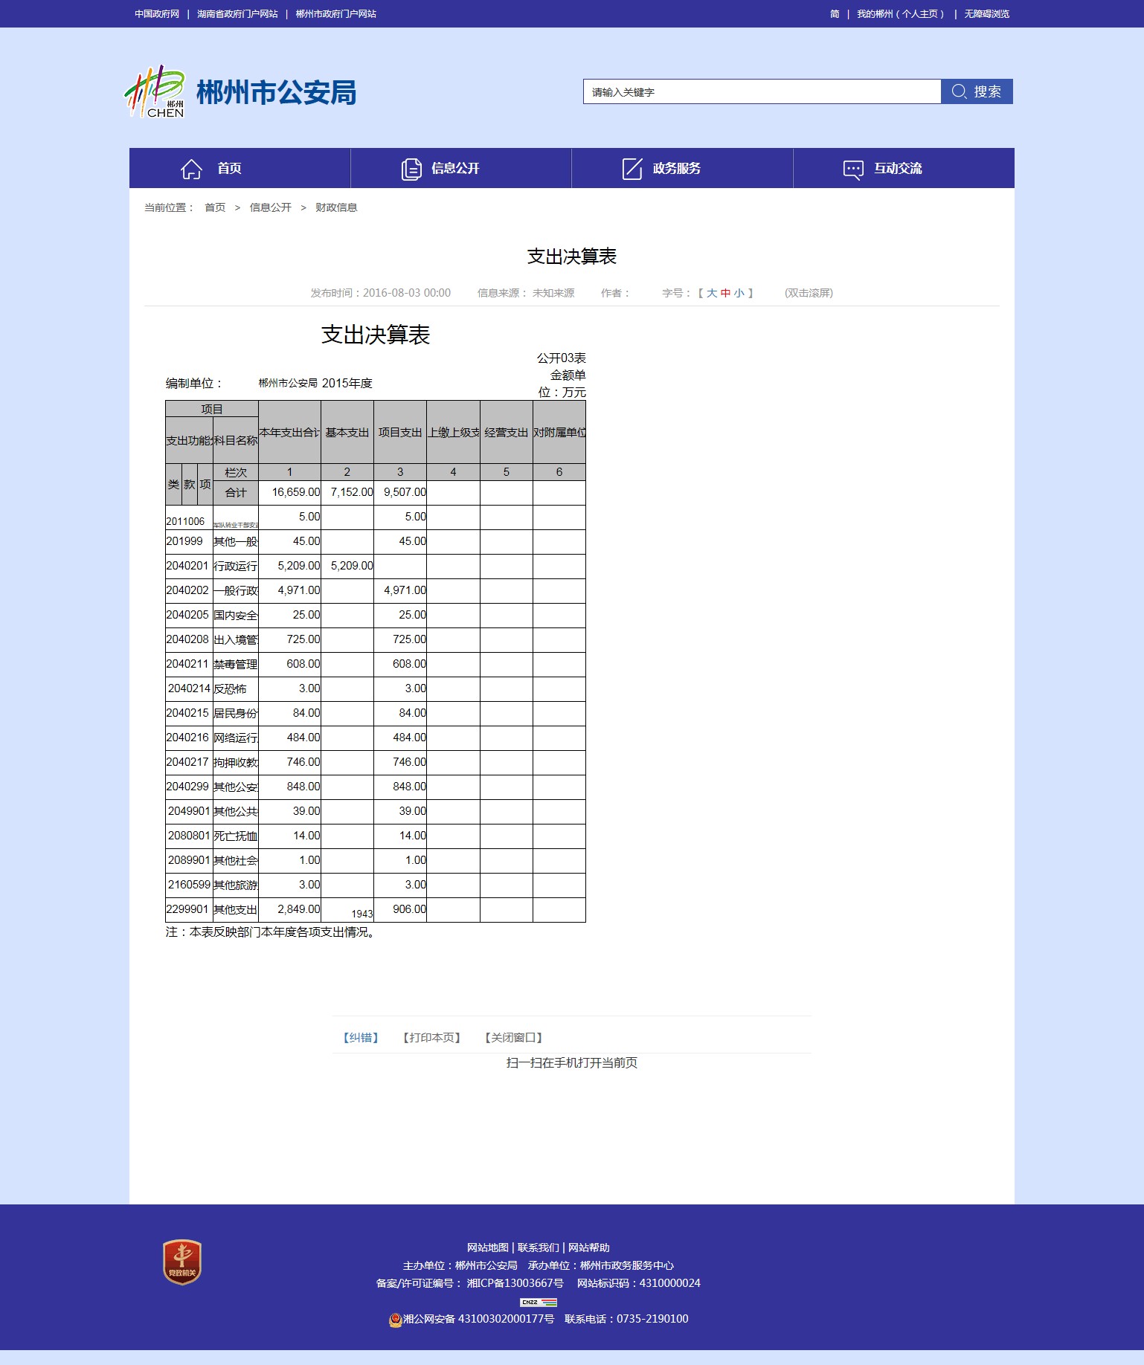The width and height of the screenshot is (1144, 1365).
Task: Click the 本年支出合计 column header
Action: [x=289, y=432]
